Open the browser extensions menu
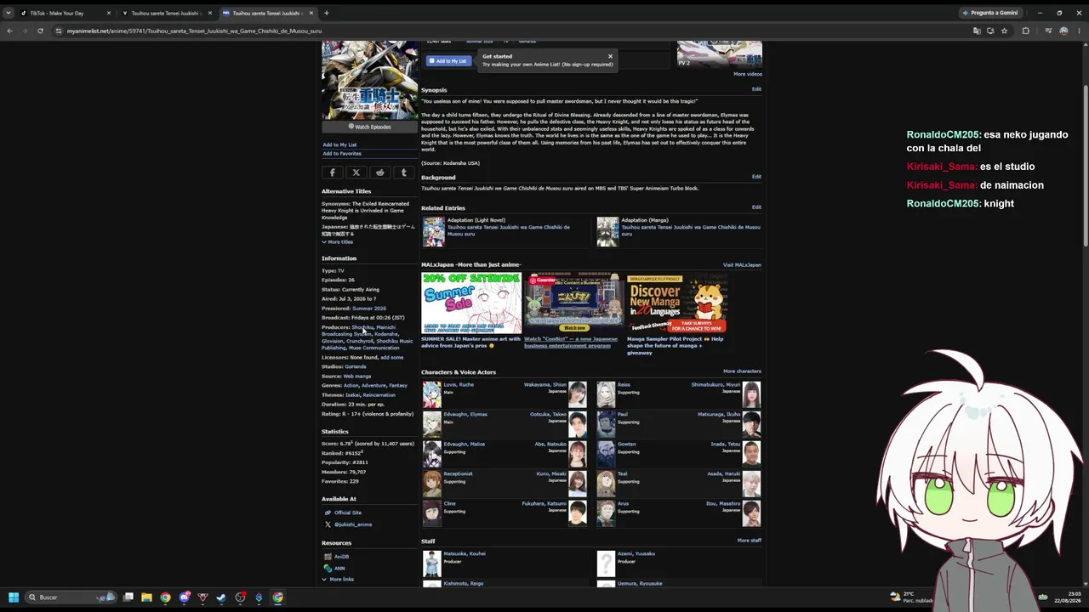Image resolution: width=1089 pixels, height=612 pixels. pos(1025,31)
